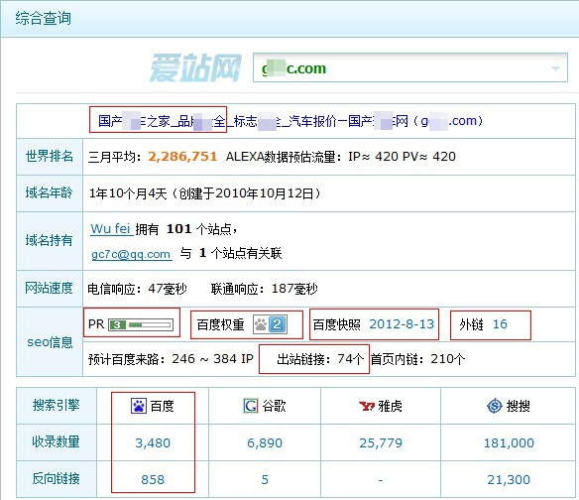Click the Baidu weight paw badge icon
This screenshot has height=500, width=579.
click(261, 324)
